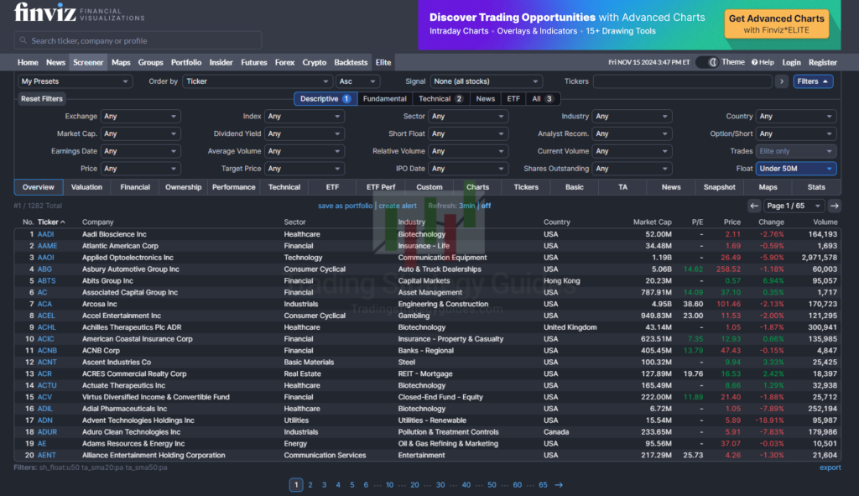Open the Float filter dropdown
Viewport: 859px width, 496px height.
(795, 169)
